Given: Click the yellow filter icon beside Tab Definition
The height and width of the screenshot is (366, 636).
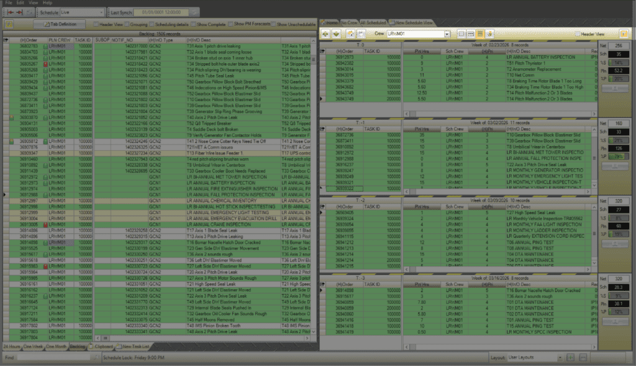Looking at the screenshot, I should coord(9,24).
